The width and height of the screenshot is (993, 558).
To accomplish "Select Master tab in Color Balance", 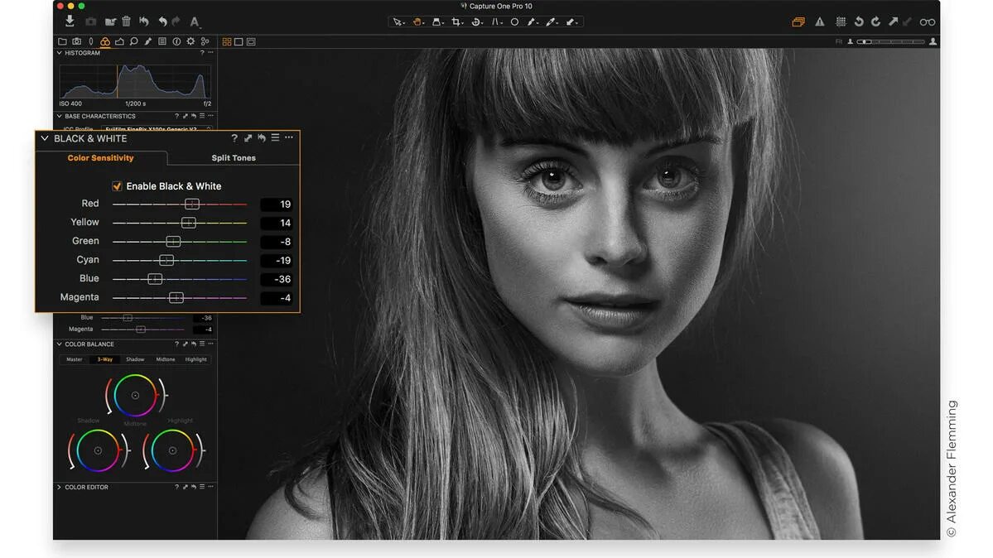I will pos(74,360).
